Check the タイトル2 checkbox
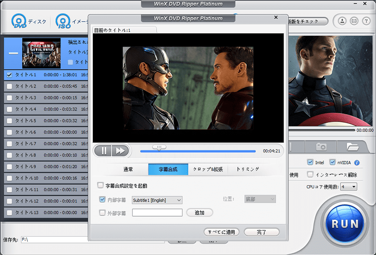 coord(9,86)
